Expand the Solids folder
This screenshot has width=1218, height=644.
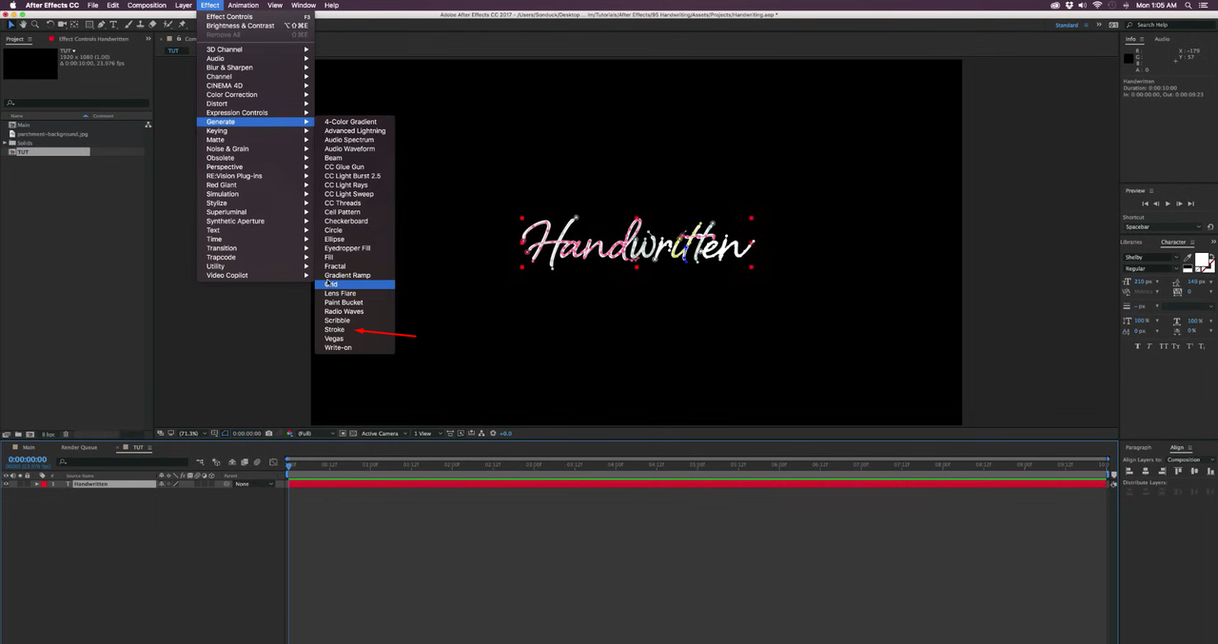[x=6, y=143]
